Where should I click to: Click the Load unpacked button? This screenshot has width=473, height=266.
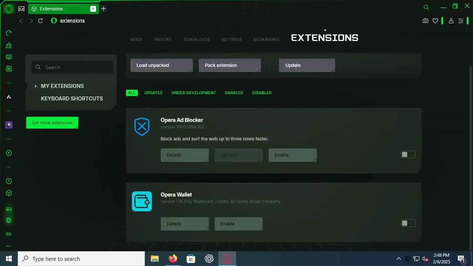161,65
